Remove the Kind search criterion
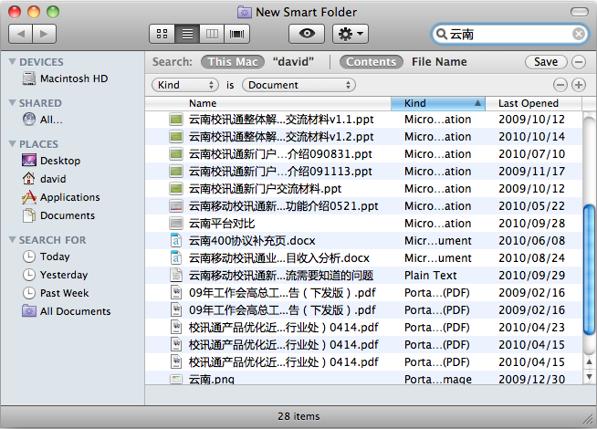The image size is (597, 429). point(561,85)
